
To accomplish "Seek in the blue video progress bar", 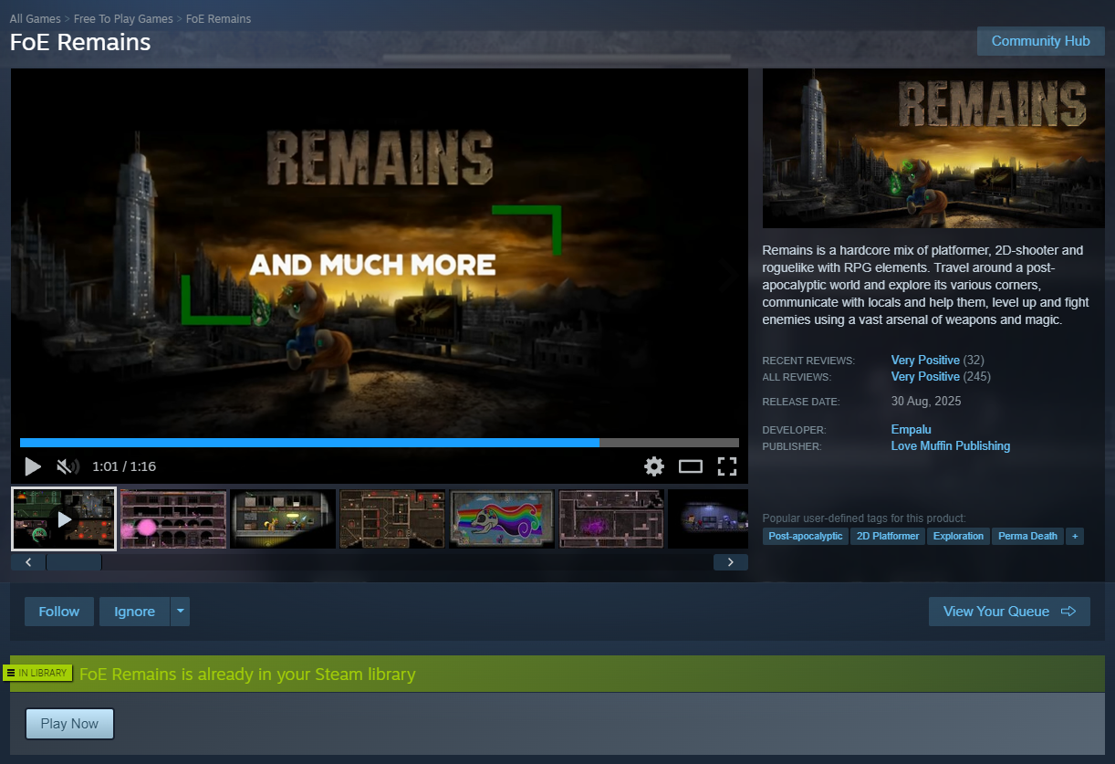I will click(x=380, y=443).
